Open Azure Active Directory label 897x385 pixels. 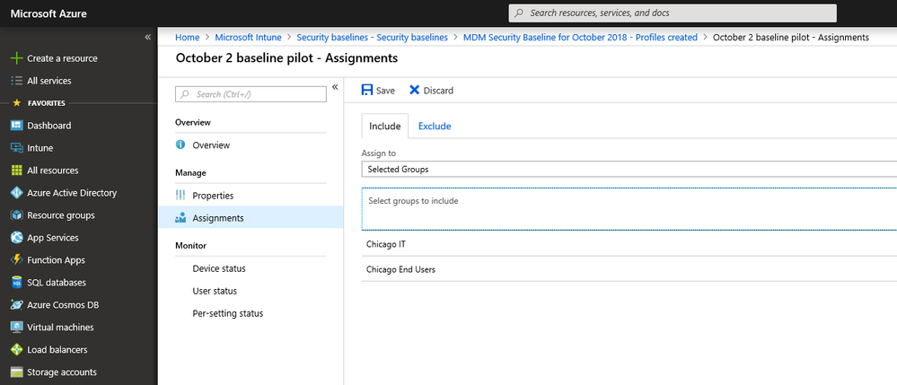tap(72, 193)
